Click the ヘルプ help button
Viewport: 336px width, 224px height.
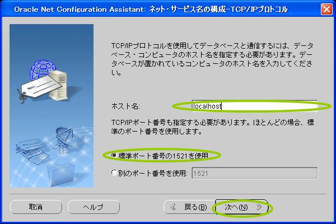[x=94, y=207]
